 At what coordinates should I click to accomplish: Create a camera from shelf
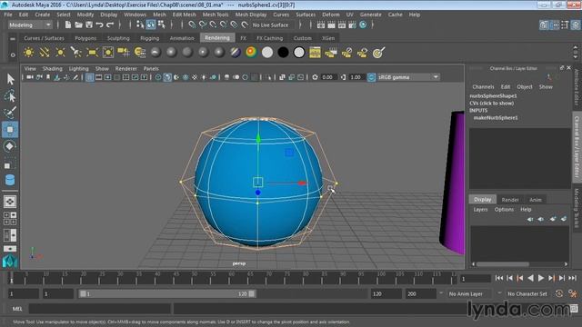[x=124, y=53]
